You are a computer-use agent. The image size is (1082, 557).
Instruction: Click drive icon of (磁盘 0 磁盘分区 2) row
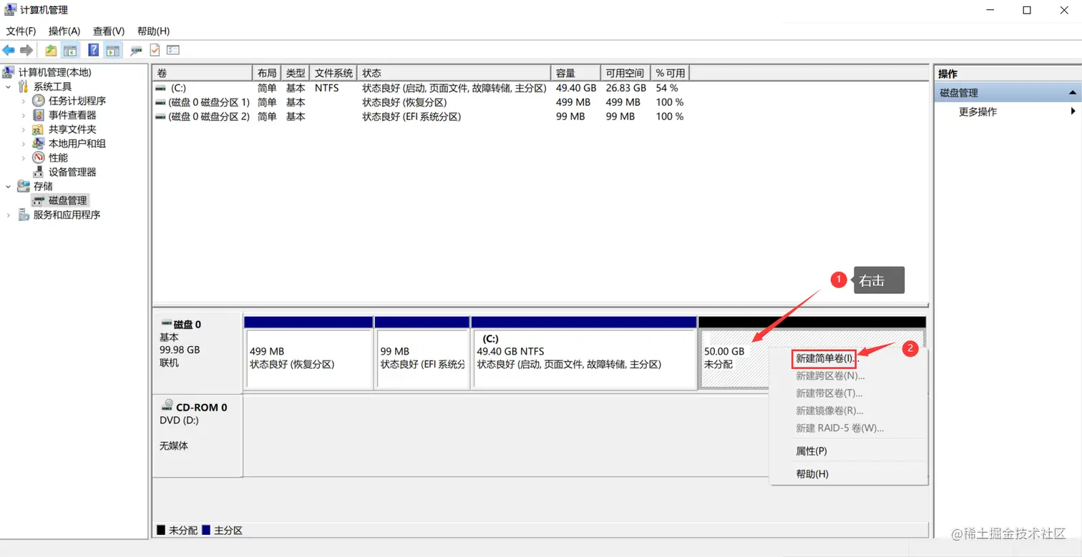(160, 117)
